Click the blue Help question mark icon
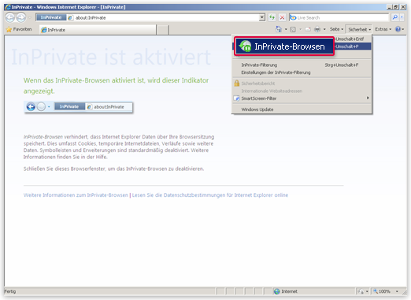The image size is (411, 300). (x=398, y=29)
